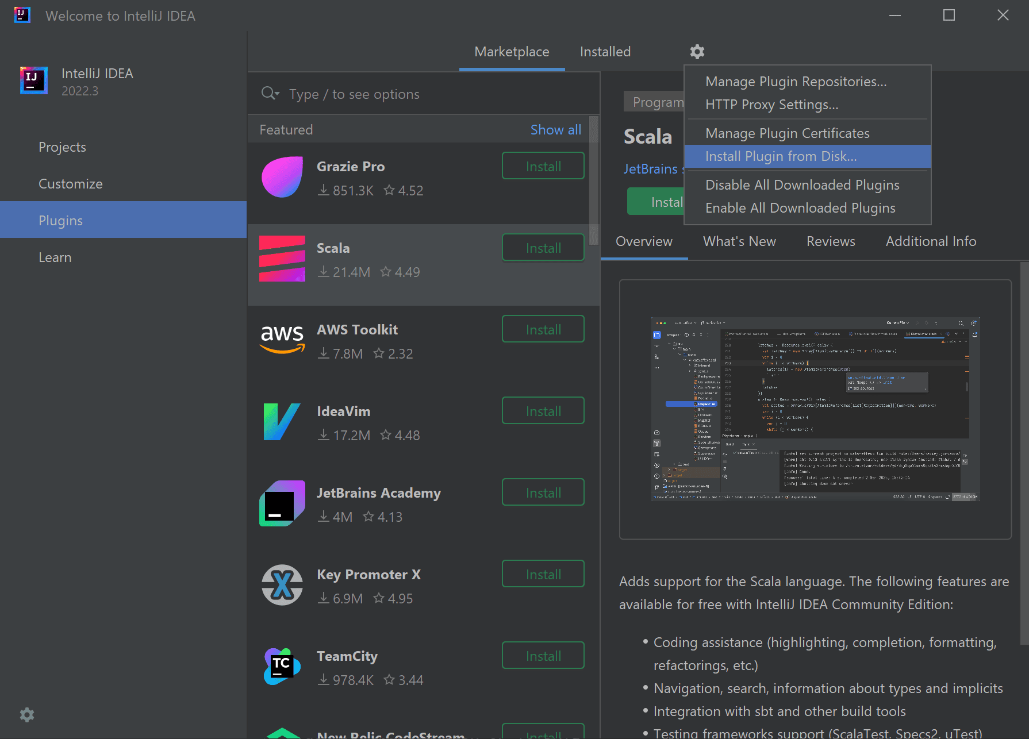This screenshot has height=739, width=1029.
Task: Open settings via bottom-left gear icon
Action: click(26, 714)
